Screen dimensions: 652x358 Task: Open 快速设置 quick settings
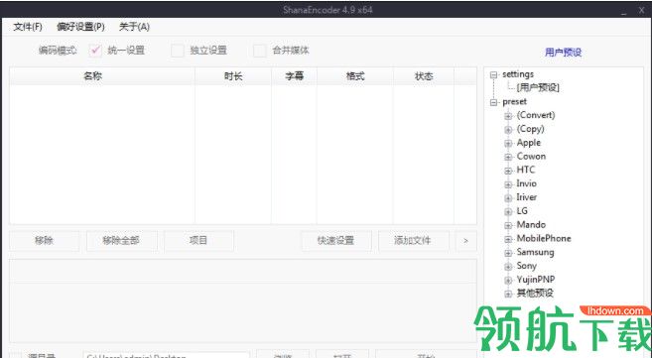(336, 240)
